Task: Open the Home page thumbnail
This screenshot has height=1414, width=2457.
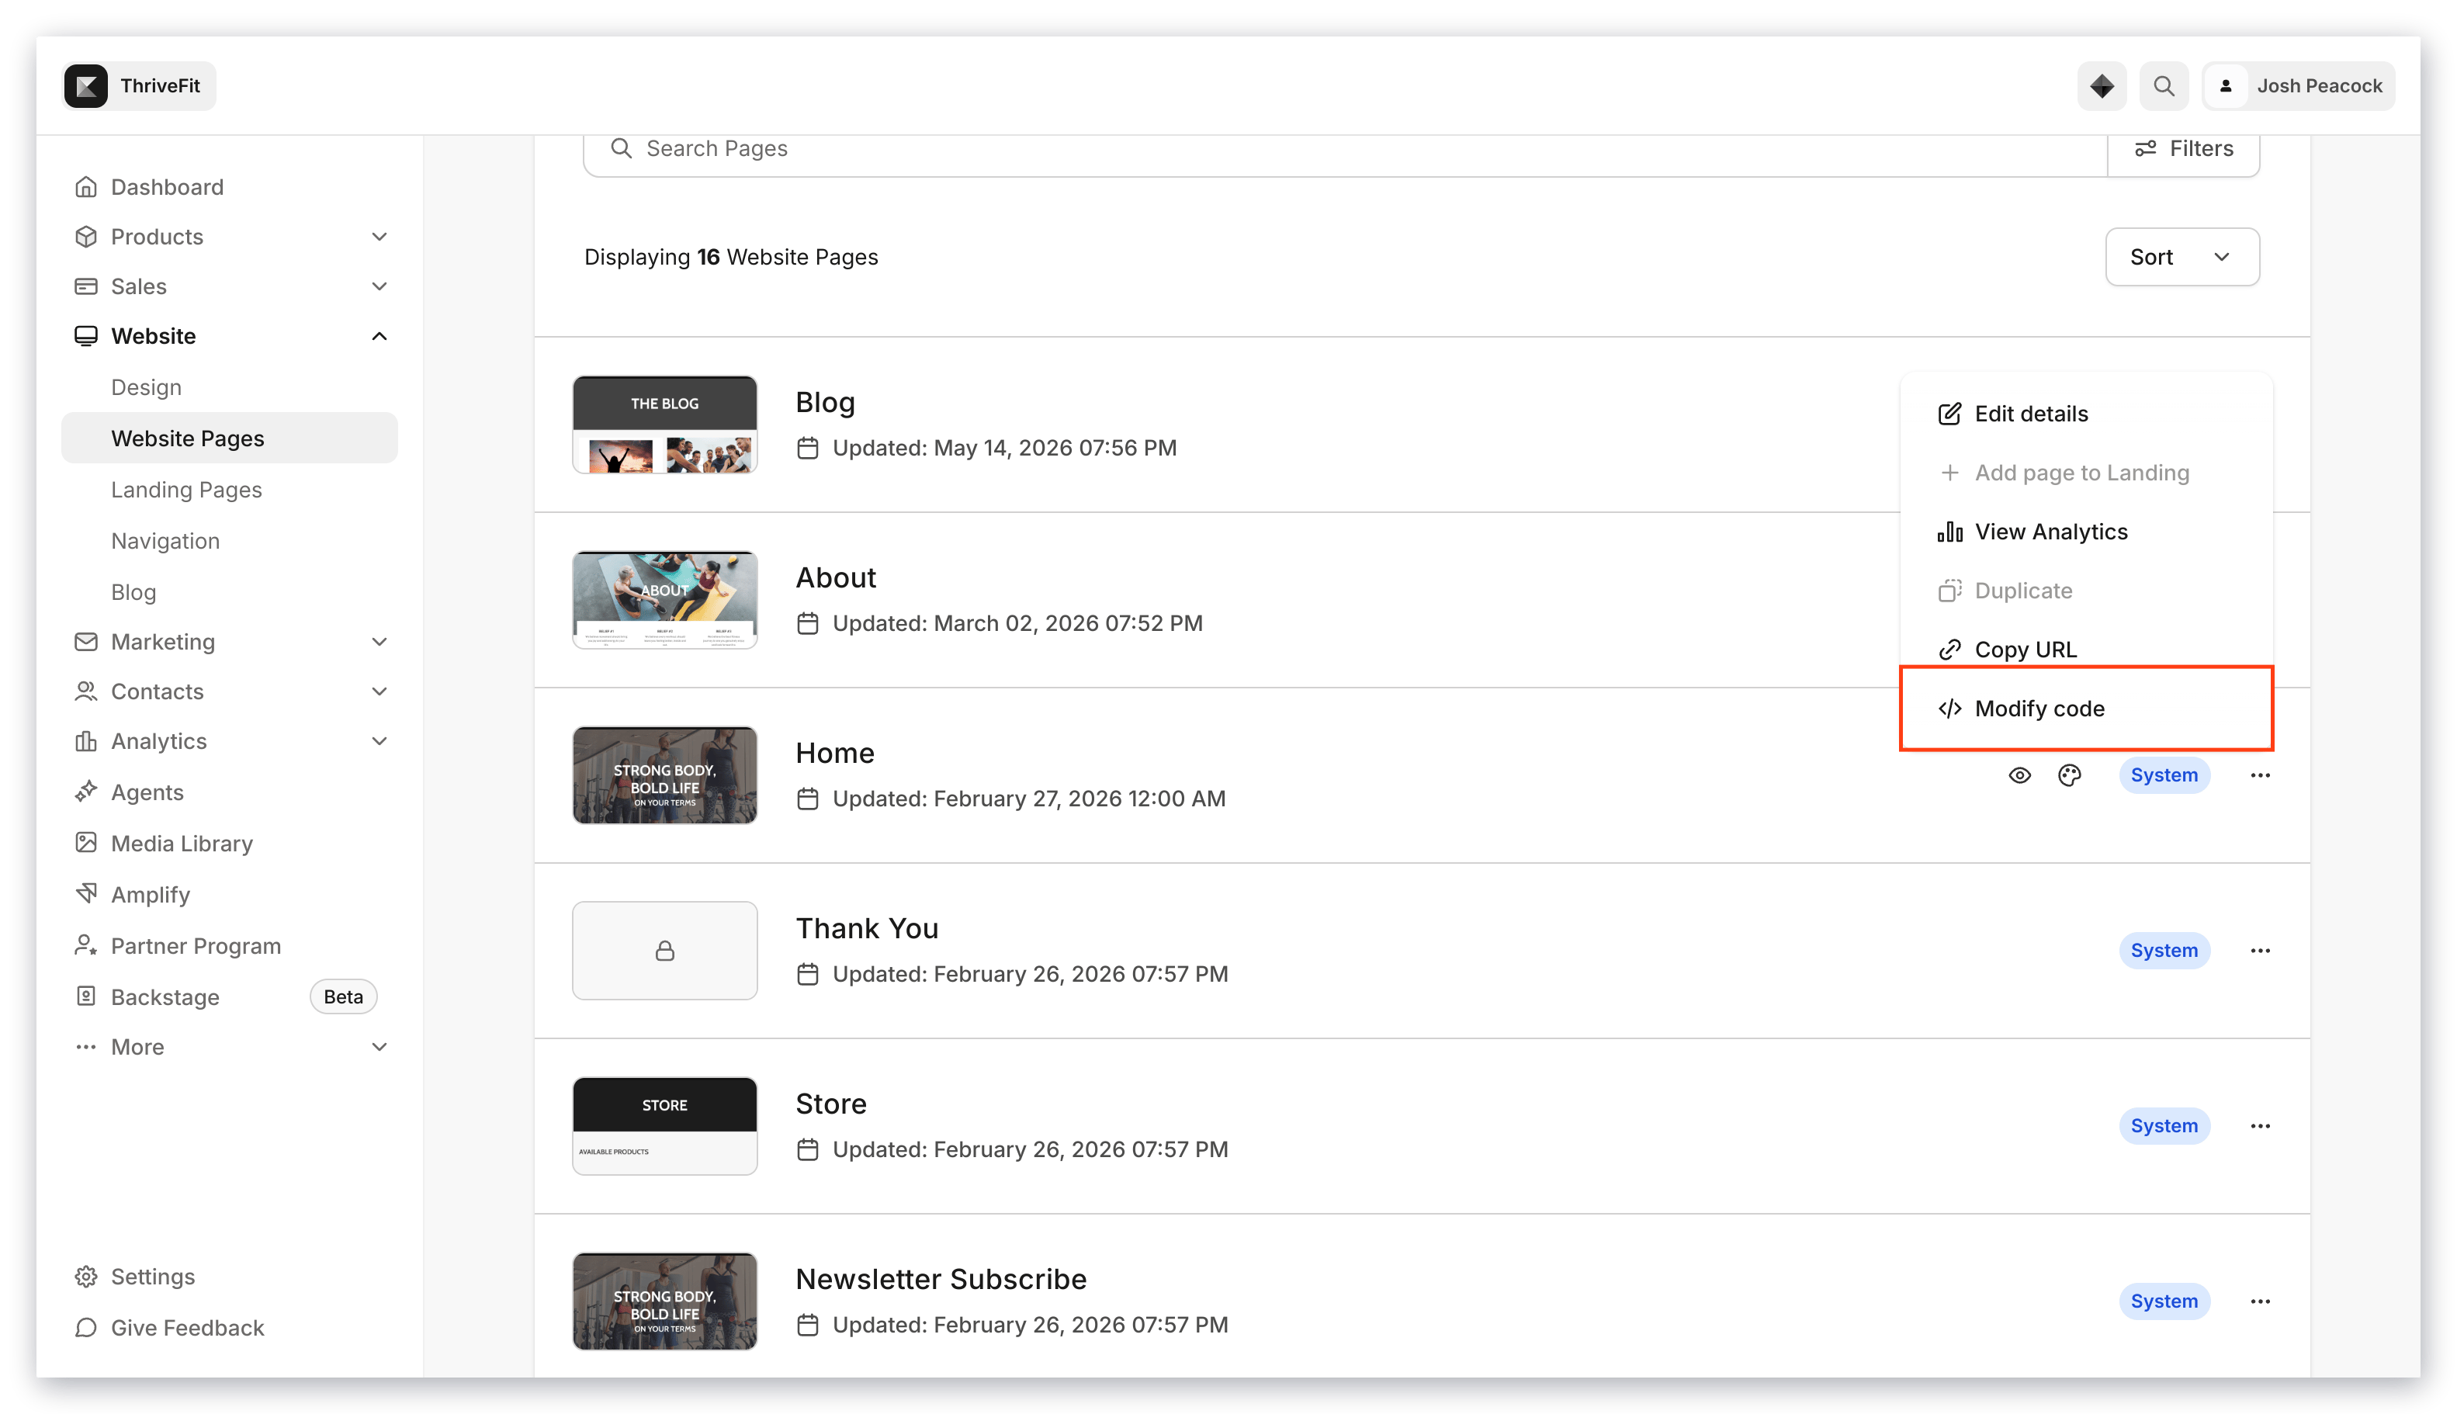Action: tap(664, 775)
